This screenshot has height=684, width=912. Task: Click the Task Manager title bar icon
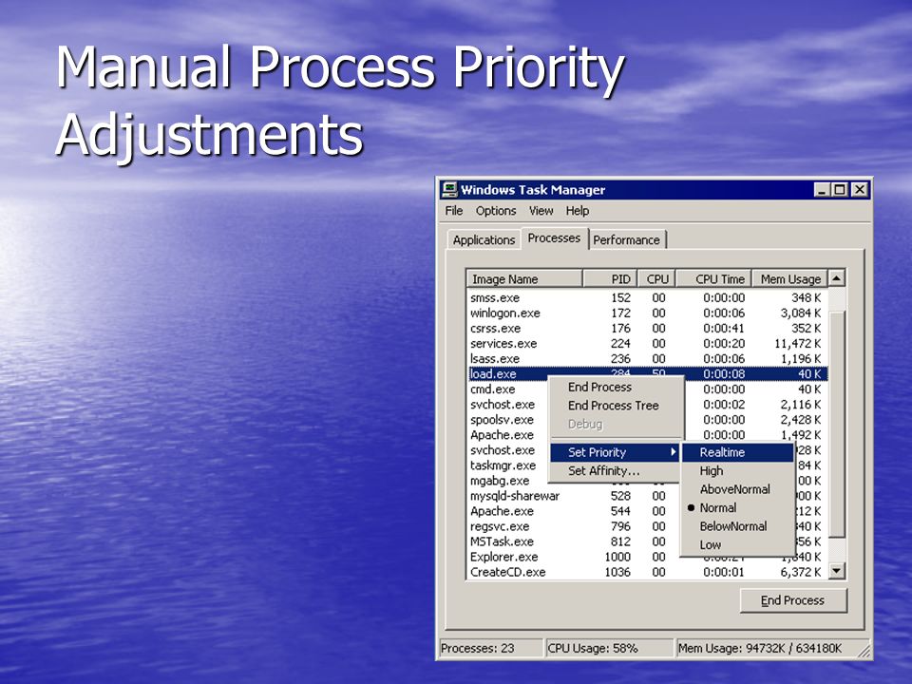(x=449, y=190)
